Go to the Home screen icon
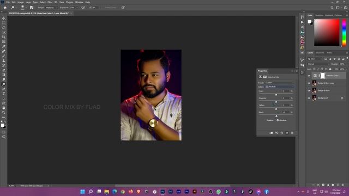Viewport: 349px width, 196px height. point(5,8)
